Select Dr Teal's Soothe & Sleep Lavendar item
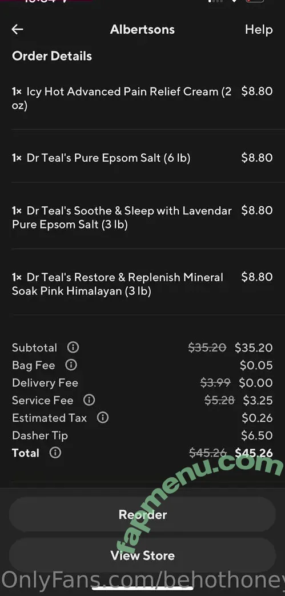285x596 pixels. click(x=143, y=217)
